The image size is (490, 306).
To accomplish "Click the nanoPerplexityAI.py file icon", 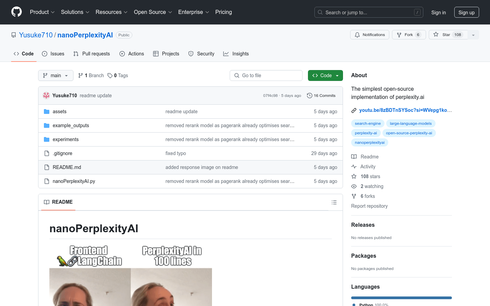I will pos(47,181).
